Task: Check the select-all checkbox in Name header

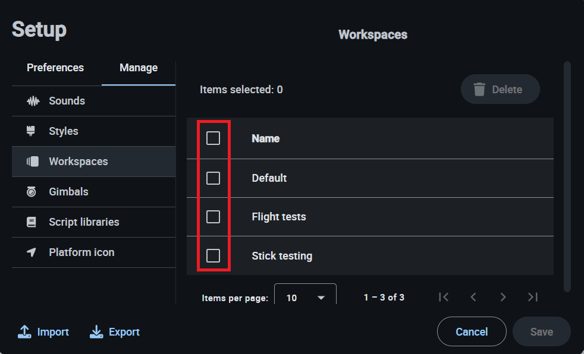Action: (213, 138)
